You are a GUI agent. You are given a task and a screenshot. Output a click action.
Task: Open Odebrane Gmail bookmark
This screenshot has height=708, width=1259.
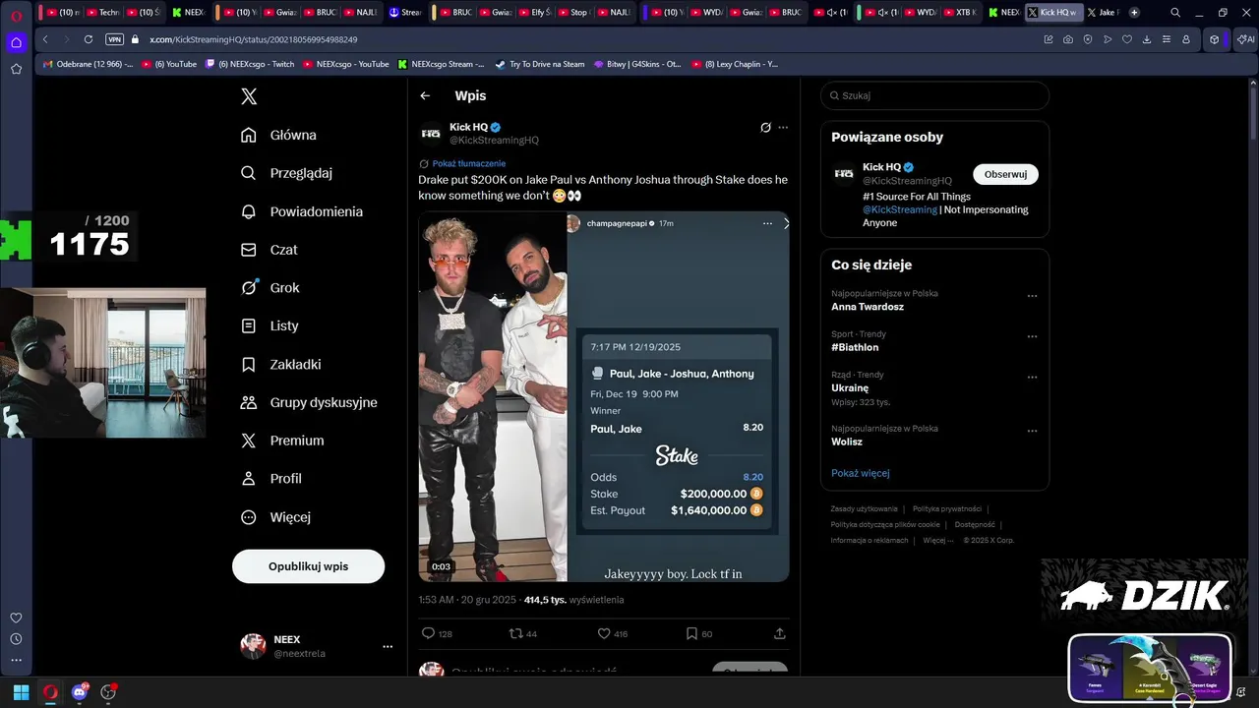88,64
